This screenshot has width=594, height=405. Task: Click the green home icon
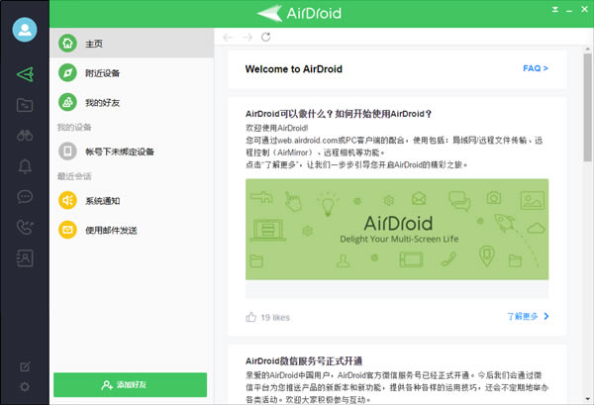point(67,44)
